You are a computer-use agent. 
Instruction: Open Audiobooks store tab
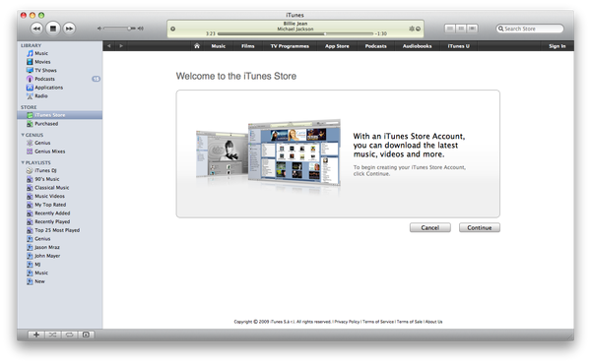(x=417, y=46)
